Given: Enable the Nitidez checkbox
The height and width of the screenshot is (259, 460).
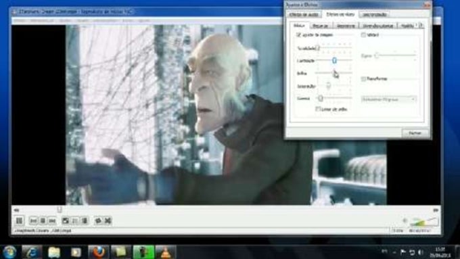Looking at the screenshot, I should pos(363,35).
